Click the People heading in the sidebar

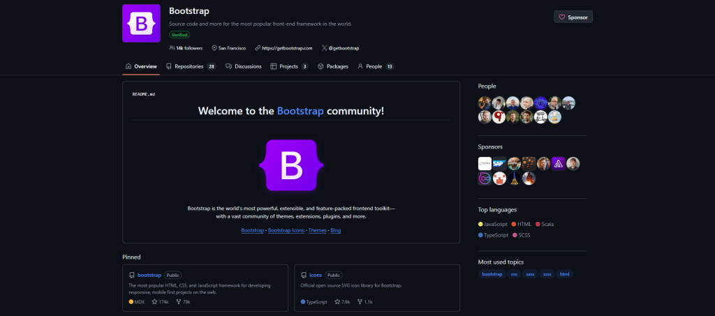[487, 86]
